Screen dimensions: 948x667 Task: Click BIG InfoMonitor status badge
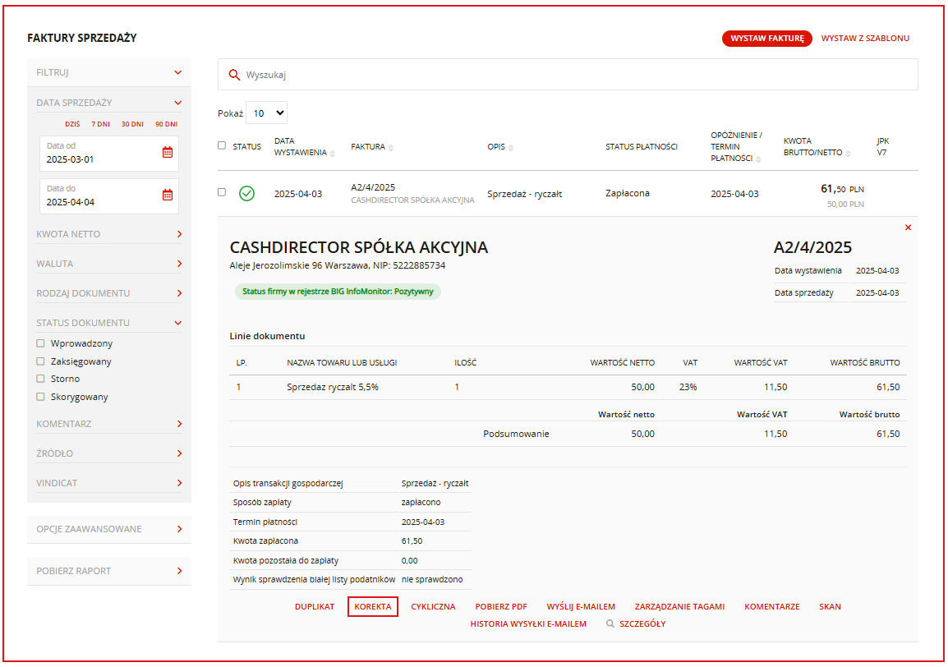338,292
